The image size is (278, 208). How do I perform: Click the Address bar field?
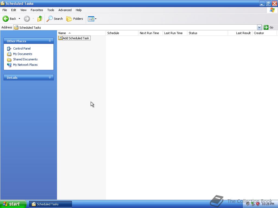(x=135, y=27)
